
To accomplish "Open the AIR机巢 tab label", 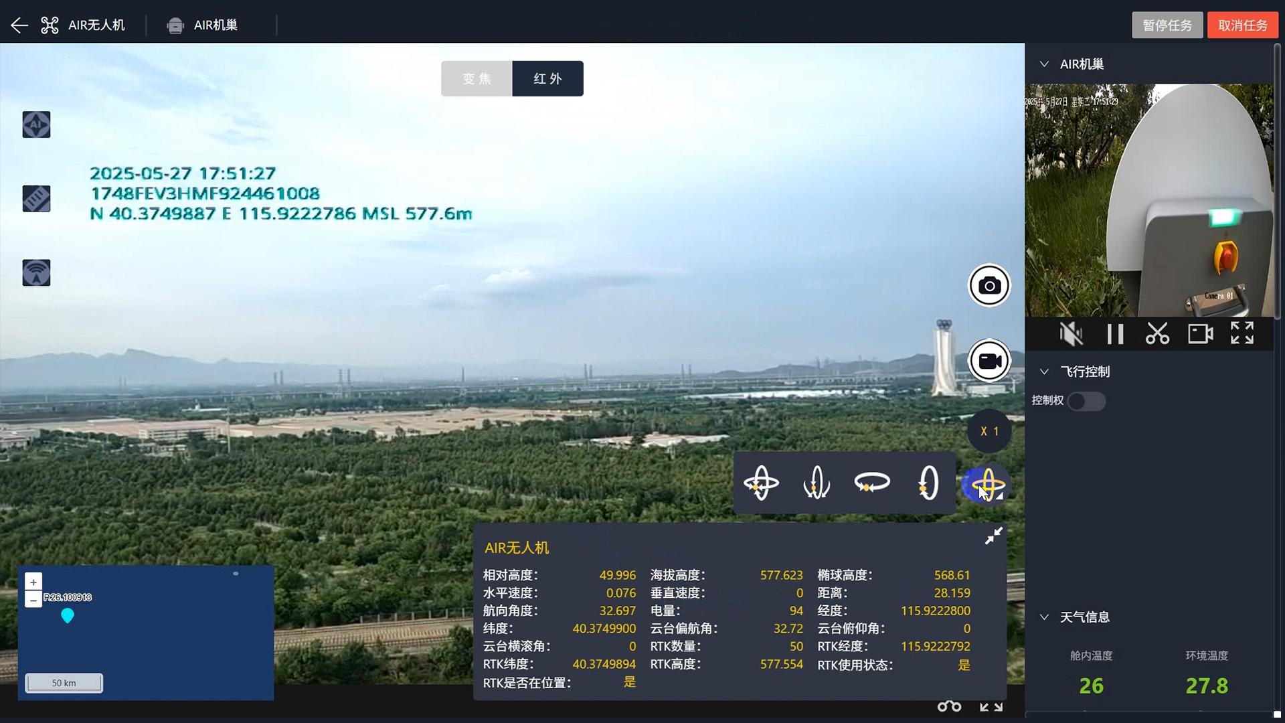I will point(216,25).
